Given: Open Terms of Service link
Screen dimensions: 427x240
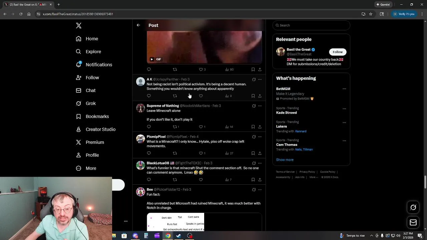Looking at the screenshot, I should click(x=285, y=172).
